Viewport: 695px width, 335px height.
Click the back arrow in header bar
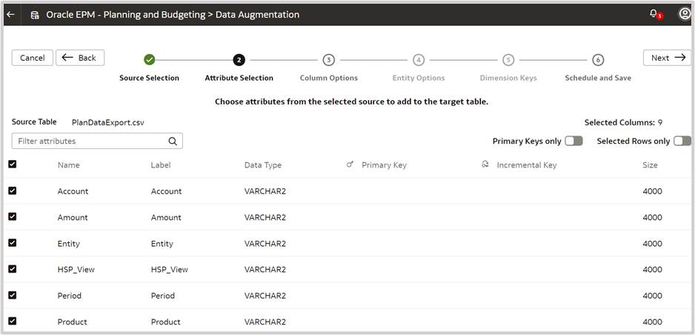coord(10,14)
